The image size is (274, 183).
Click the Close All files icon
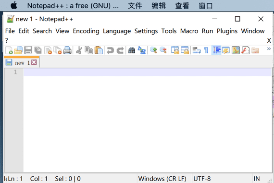click(x=58, y=50)
